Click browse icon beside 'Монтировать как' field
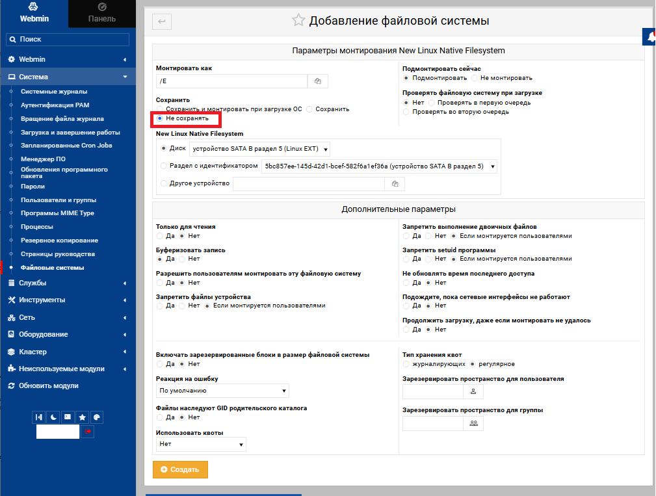 tap(318, 81)
